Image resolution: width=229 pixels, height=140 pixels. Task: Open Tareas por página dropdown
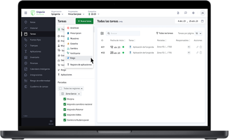point(198,34)
